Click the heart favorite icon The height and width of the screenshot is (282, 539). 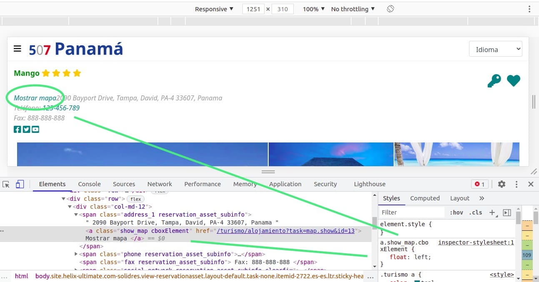point(513,81)
